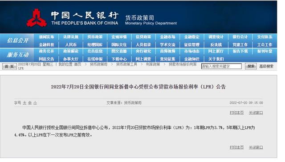The height and width of the screenshot is (162, 285).
Task: Select 音频视频 in the navigation
Action: click(167, 51)
